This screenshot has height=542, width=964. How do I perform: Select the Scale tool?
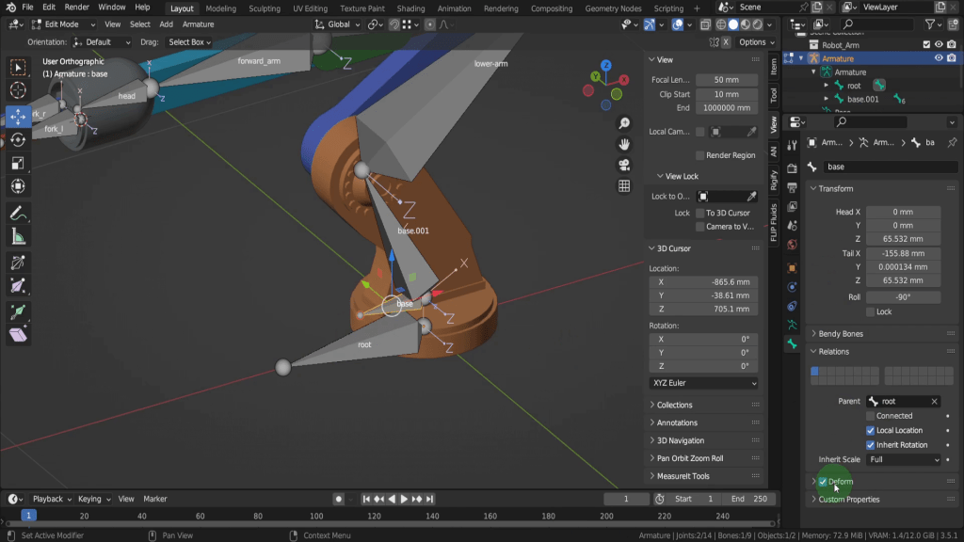pyautogui.click(x=18, y=163)
